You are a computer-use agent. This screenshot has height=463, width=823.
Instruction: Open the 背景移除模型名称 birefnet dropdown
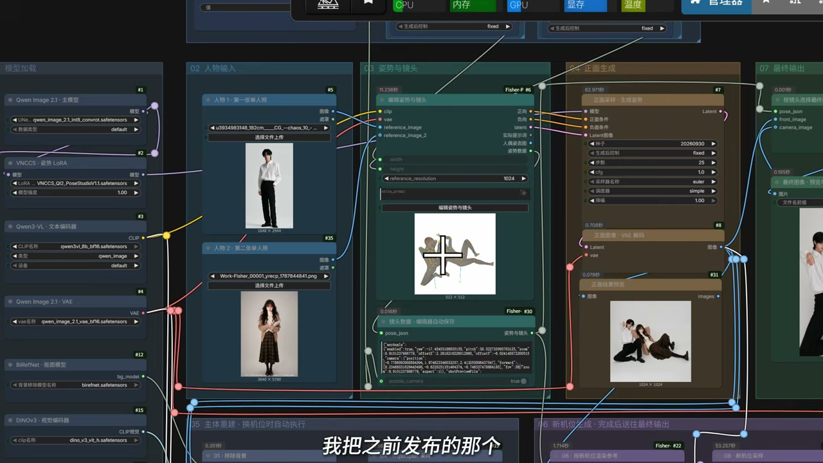point(76,385)
